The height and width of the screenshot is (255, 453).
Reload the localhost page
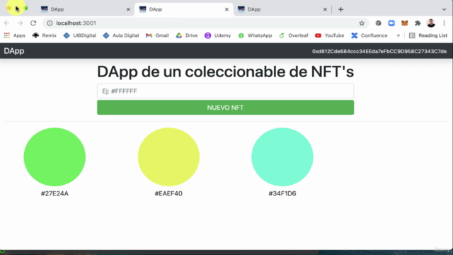pyautogui.click(x=33, y=23)
